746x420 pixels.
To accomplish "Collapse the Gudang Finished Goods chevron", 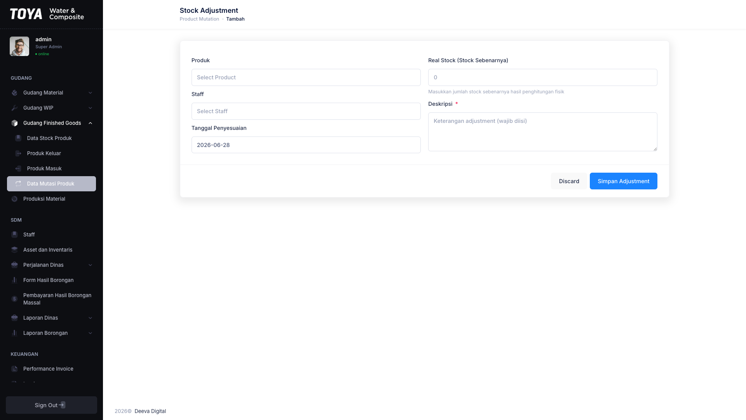I will (x=90, y=123).
